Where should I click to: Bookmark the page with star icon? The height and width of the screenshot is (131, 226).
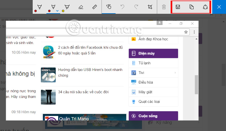(x=186, y=32)
